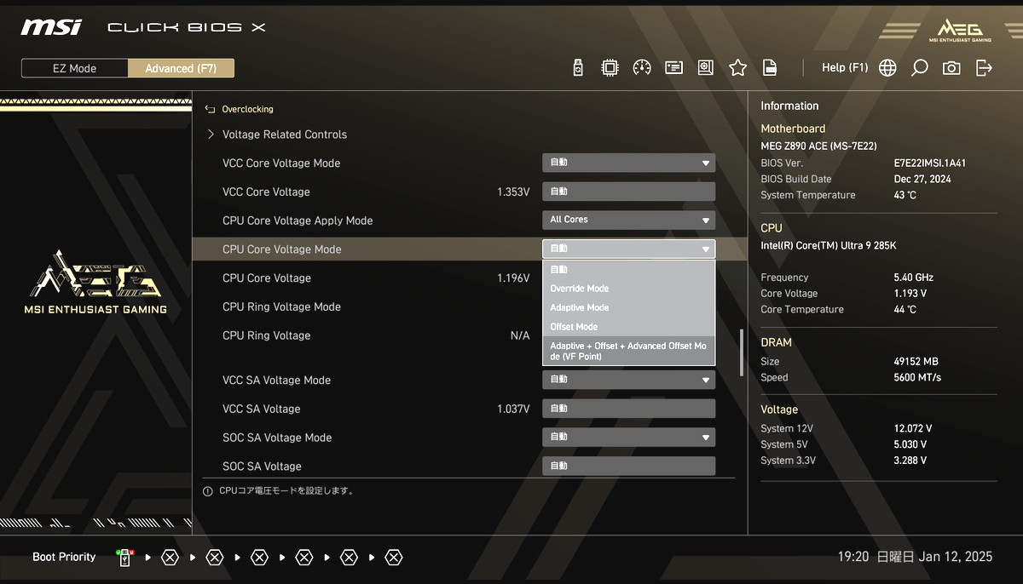Click the 1.353V VCC Core Voltage reading

[513, 192]
